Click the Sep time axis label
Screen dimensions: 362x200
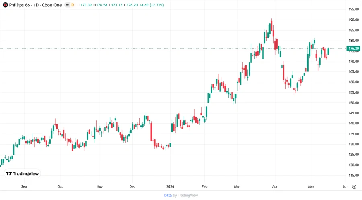(x=24, y=186)
